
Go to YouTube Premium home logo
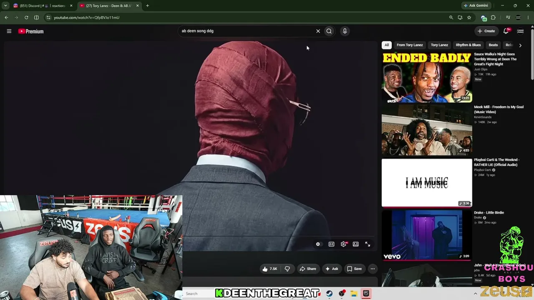tap(31, 31)
